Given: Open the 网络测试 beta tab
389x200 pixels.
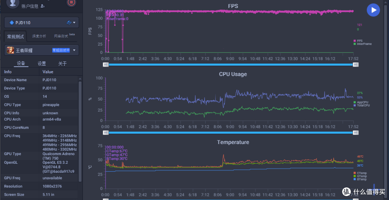Looking at the screenshot, I should 64,36.
